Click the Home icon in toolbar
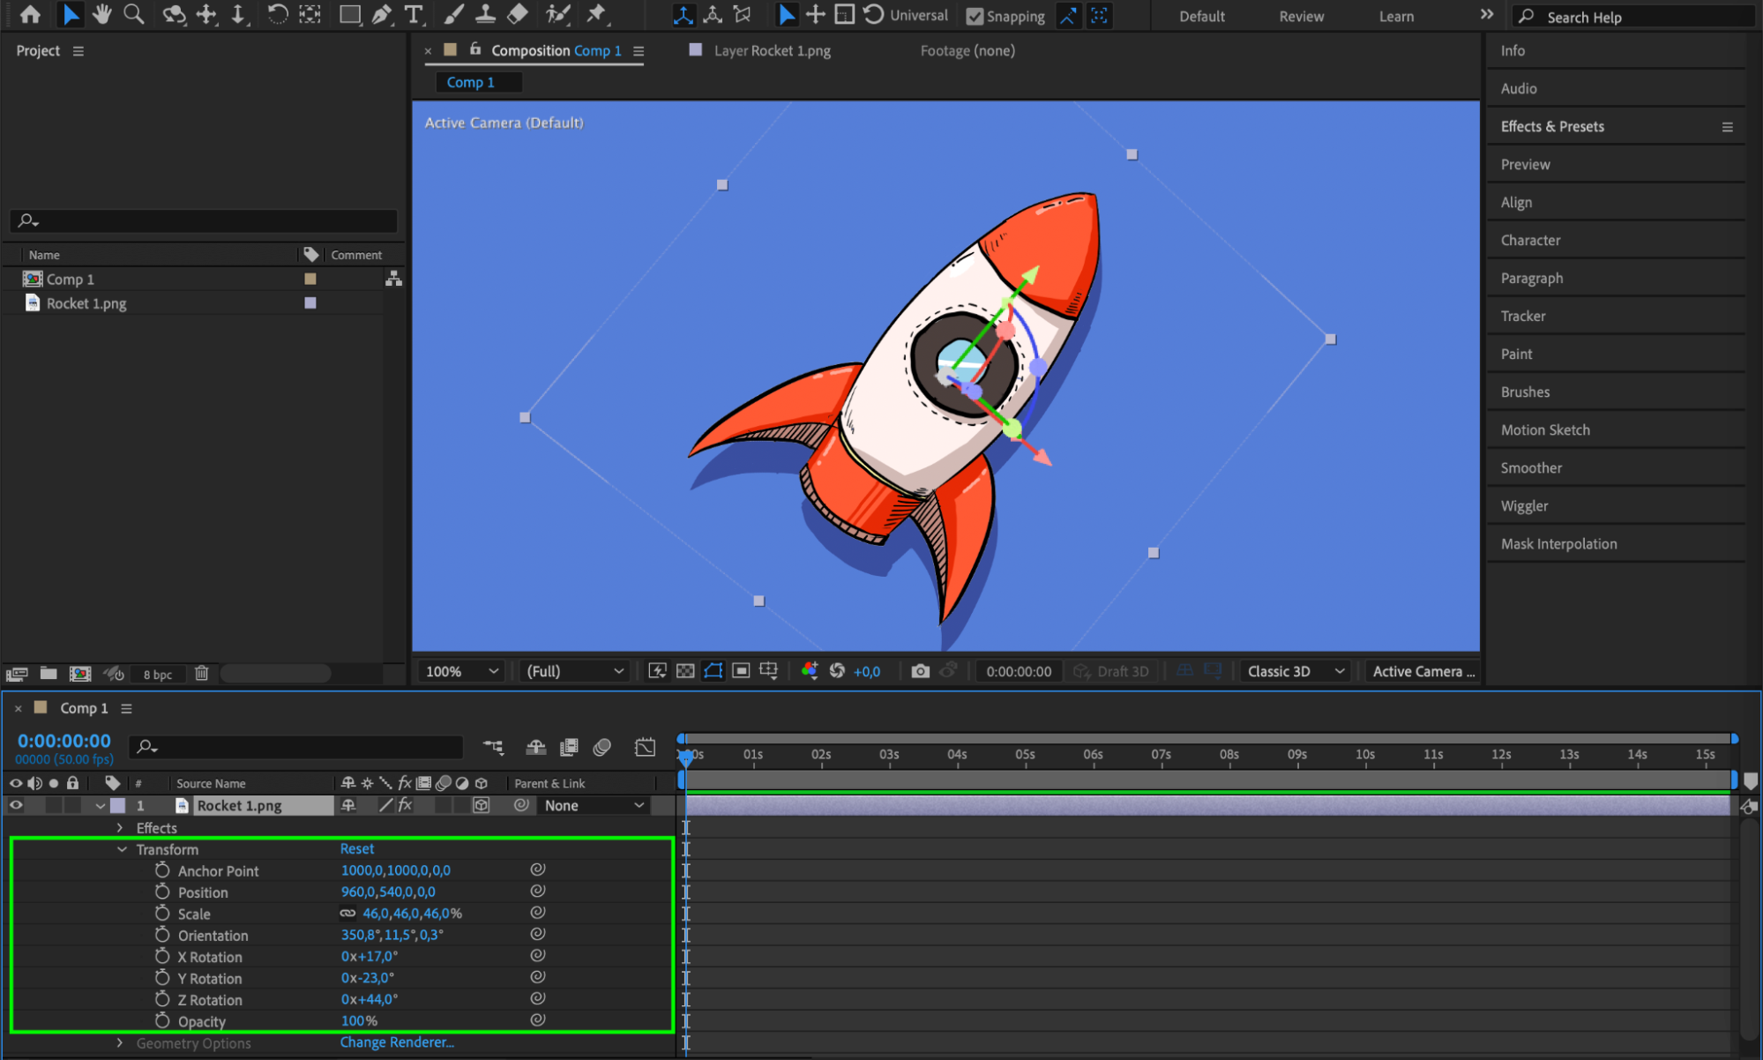Screen dimensions: 1763x1060 pyautogui.click(x=30, y=14)
